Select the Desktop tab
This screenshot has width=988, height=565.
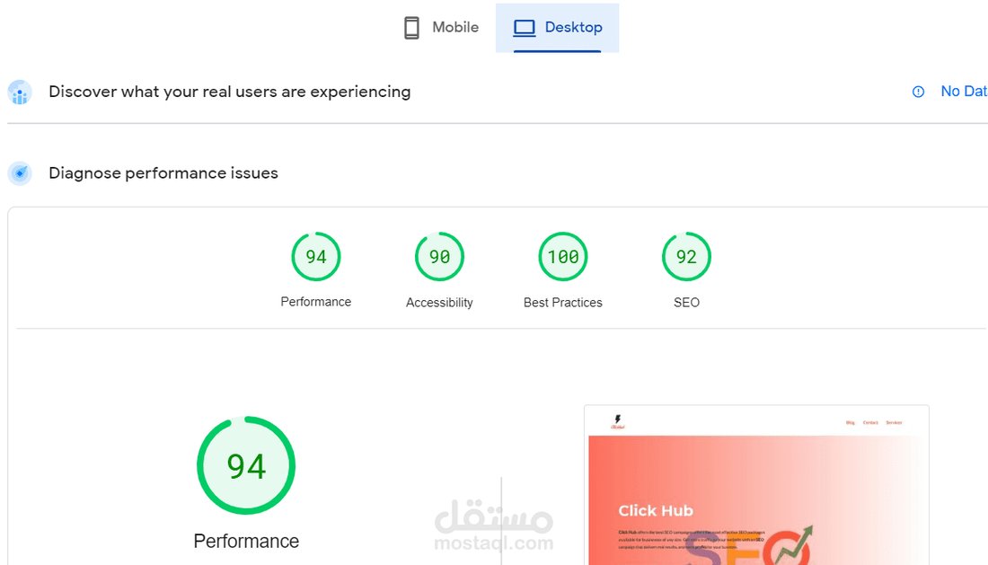click(558, 28)
